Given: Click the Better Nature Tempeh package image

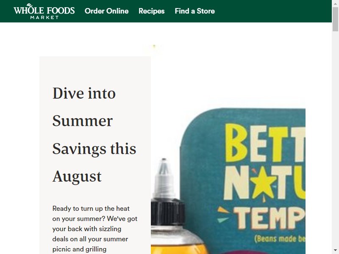Looking at the screenshot, I should (242, 181).
